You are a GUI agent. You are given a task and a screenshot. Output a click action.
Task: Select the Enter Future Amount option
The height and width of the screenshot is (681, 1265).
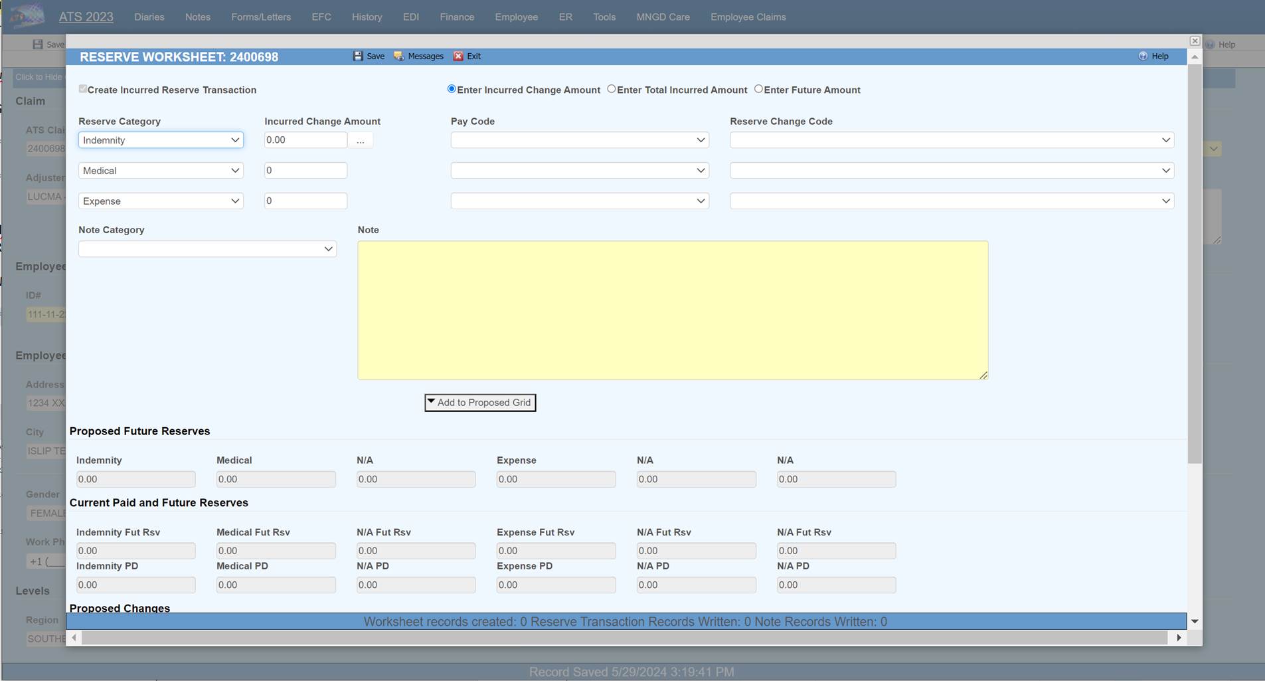[759, 88]
